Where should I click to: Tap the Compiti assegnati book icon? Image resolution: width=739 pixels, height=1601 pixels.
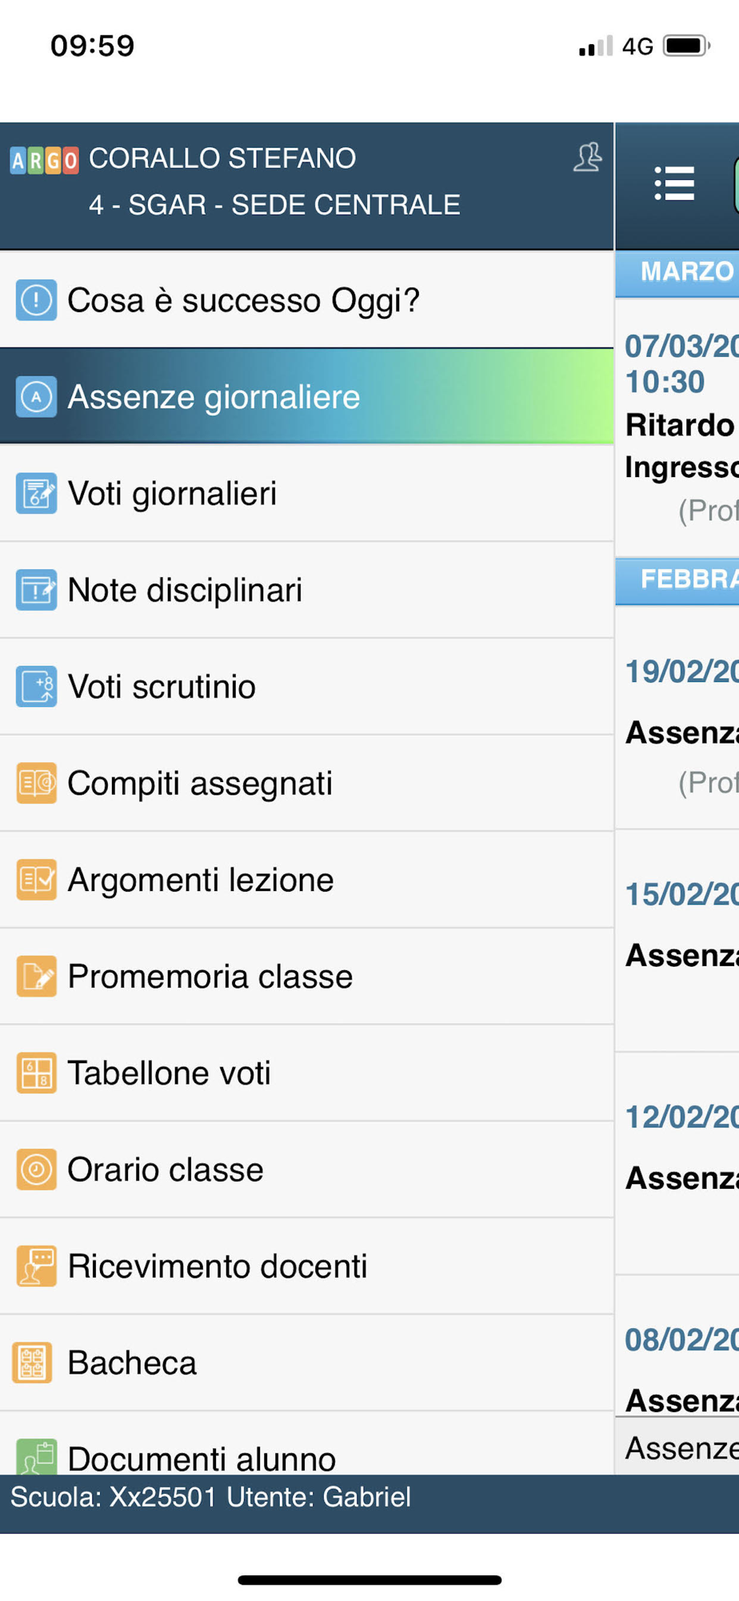pyautogui.click(x=36, y=783)
